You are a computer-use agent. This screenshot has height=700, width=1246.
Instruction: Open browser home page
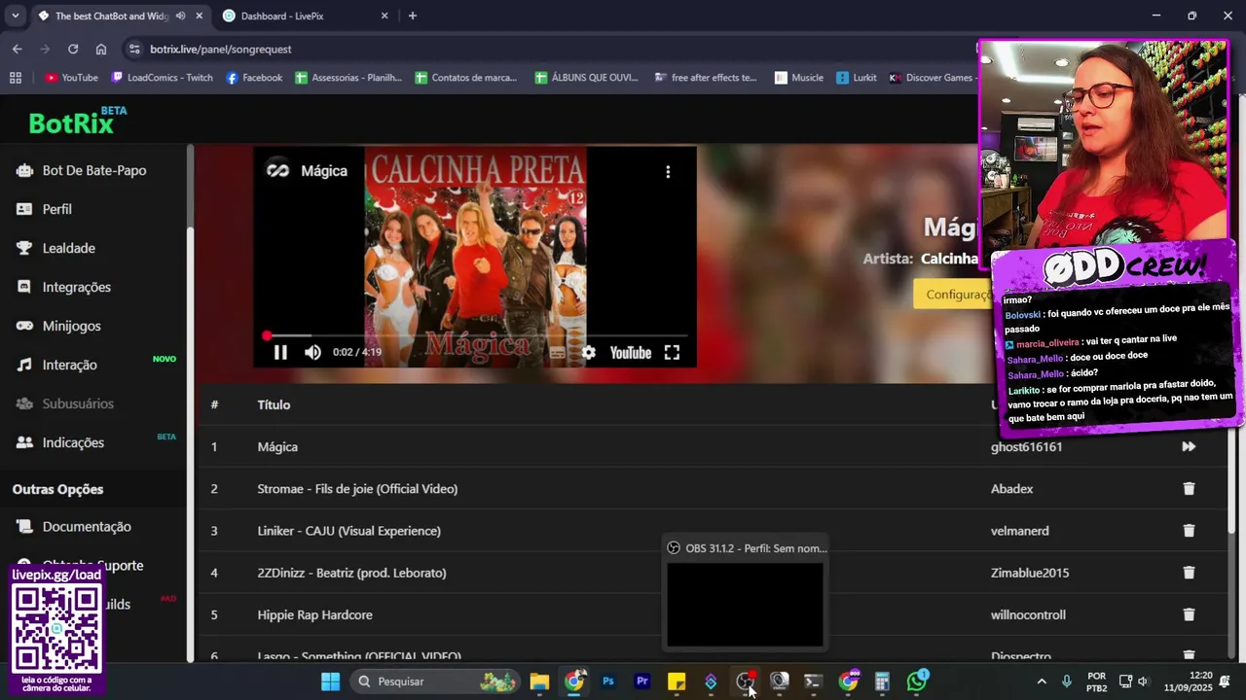tap(101, 49)
